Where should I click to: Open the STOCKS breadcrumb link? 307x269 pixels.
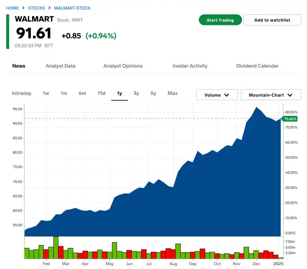tap(36, 8)
